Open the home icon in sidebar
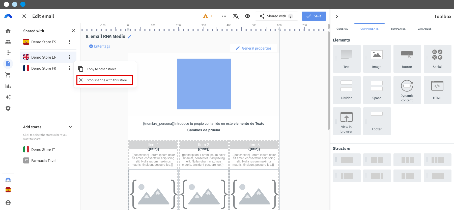The width and height of the screenshot is (454, 210). pos(8,31)
